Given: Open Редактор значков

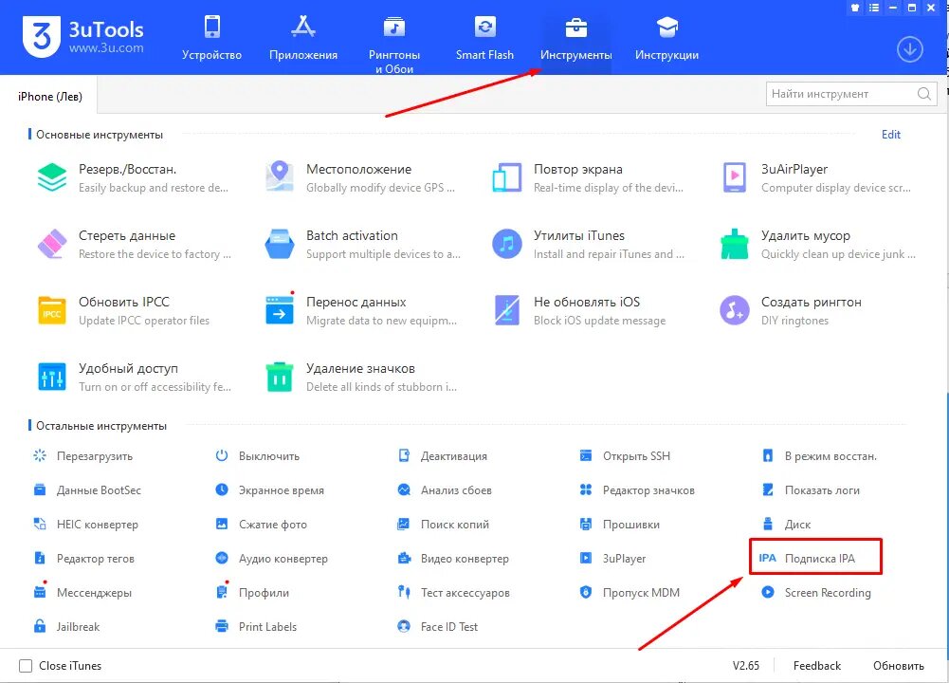Looking at the screenshot, I should point(637,489).
